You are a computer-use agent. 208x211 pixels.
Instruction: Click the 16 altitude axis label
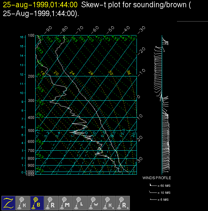point(22,37)
